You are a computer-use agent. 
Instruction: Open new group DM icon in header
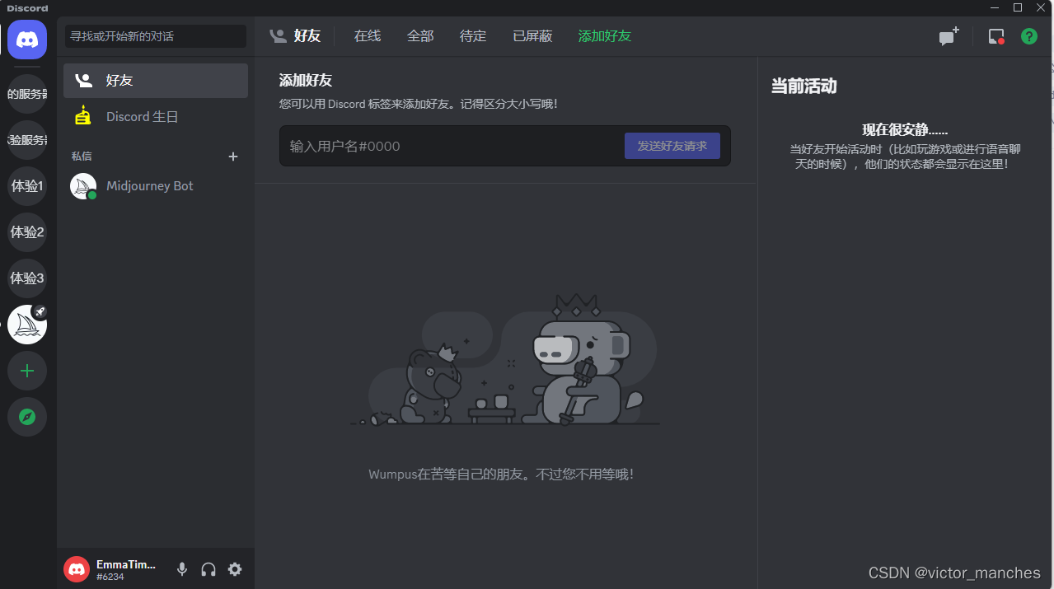pyautogui.click(x=949, y=36)
